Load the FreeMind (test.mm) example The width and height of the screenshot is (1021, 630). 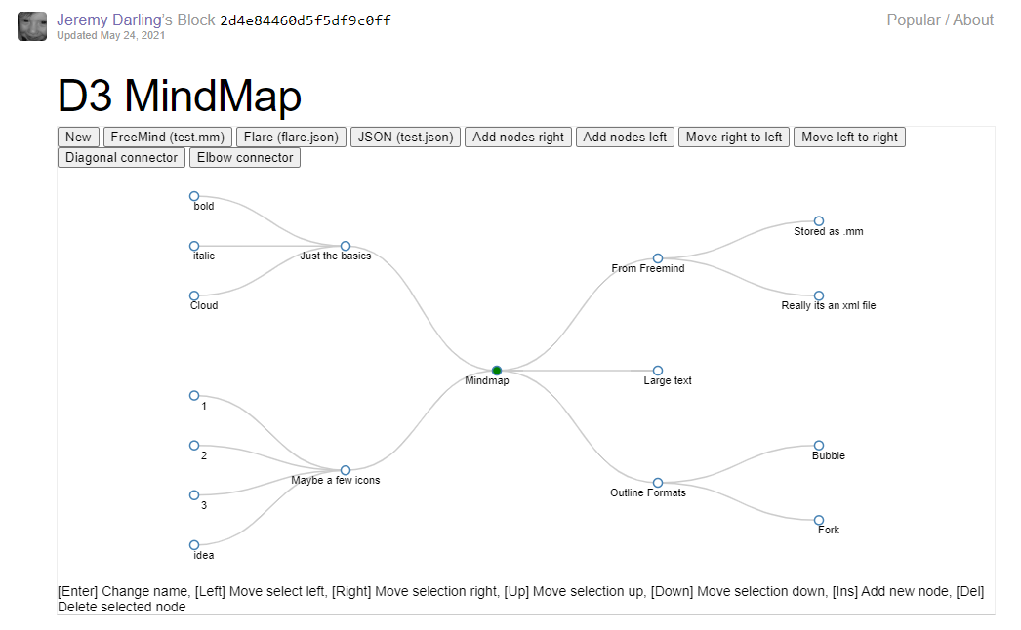(167, 137)
